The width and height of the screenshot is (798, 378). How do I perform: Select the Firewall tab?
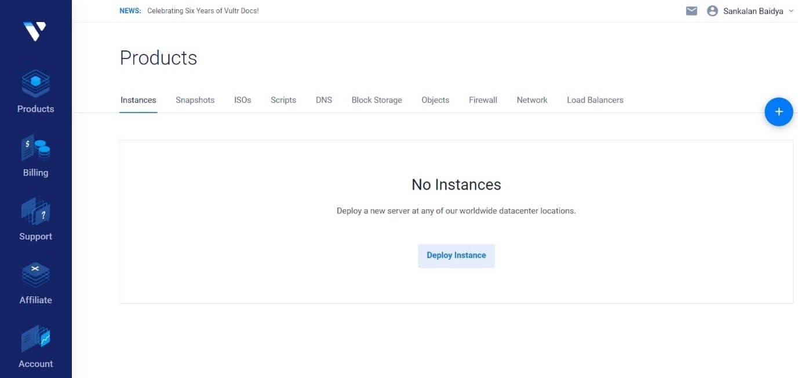[x=483, y=100]
